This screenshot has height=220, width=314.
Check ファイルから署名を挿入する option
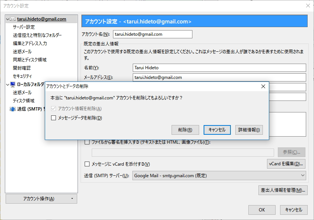(x=87, y=143)
